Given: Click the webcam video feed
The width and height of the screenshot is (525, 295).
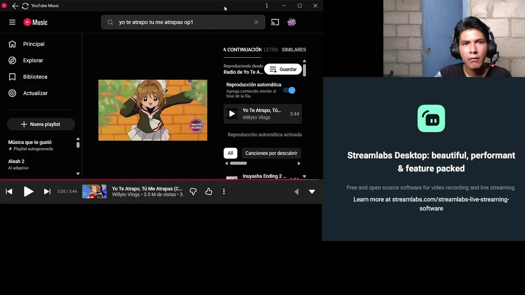Looking at the screenshot, I should [454, 39].
